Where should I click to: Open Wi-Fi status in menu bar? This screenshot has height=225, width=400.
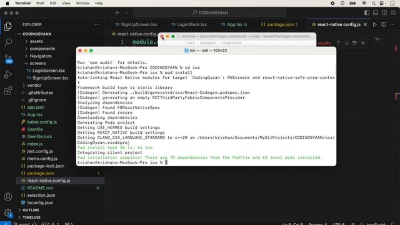364,3
